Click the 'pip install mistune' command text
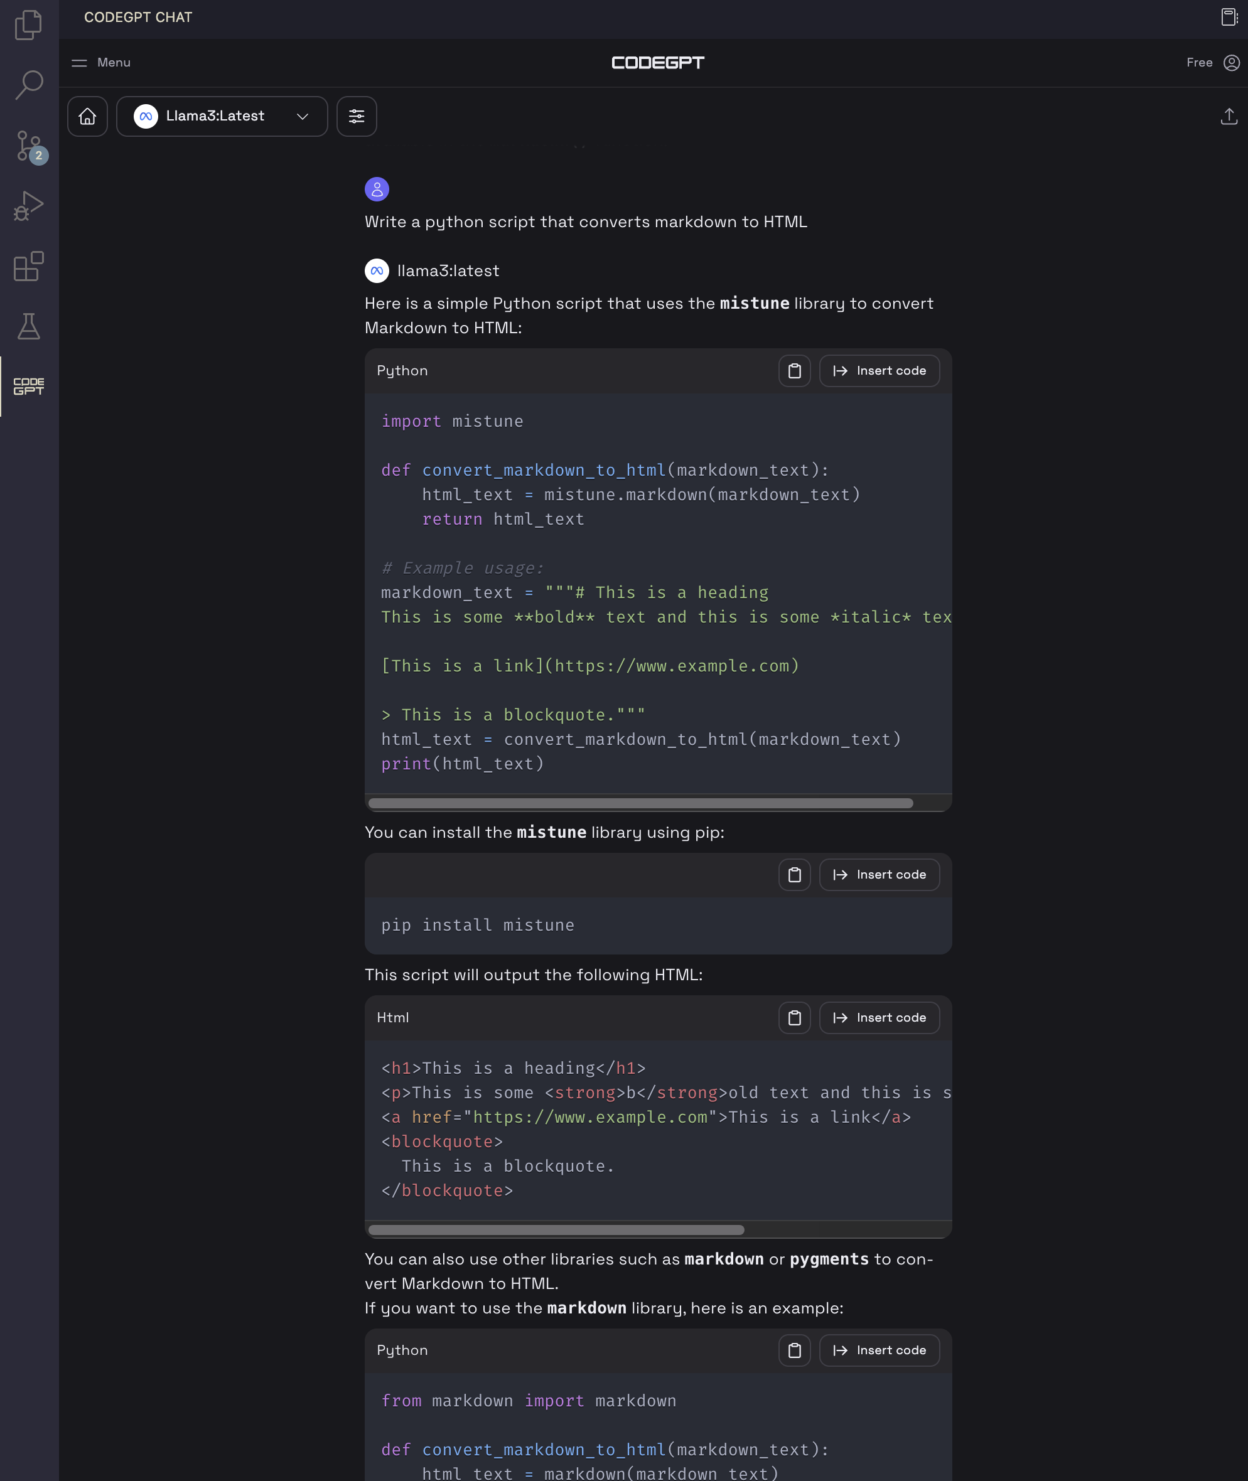Image resolution: width=1248 pixels, height=1481 pixels. (x=478, y=925)
